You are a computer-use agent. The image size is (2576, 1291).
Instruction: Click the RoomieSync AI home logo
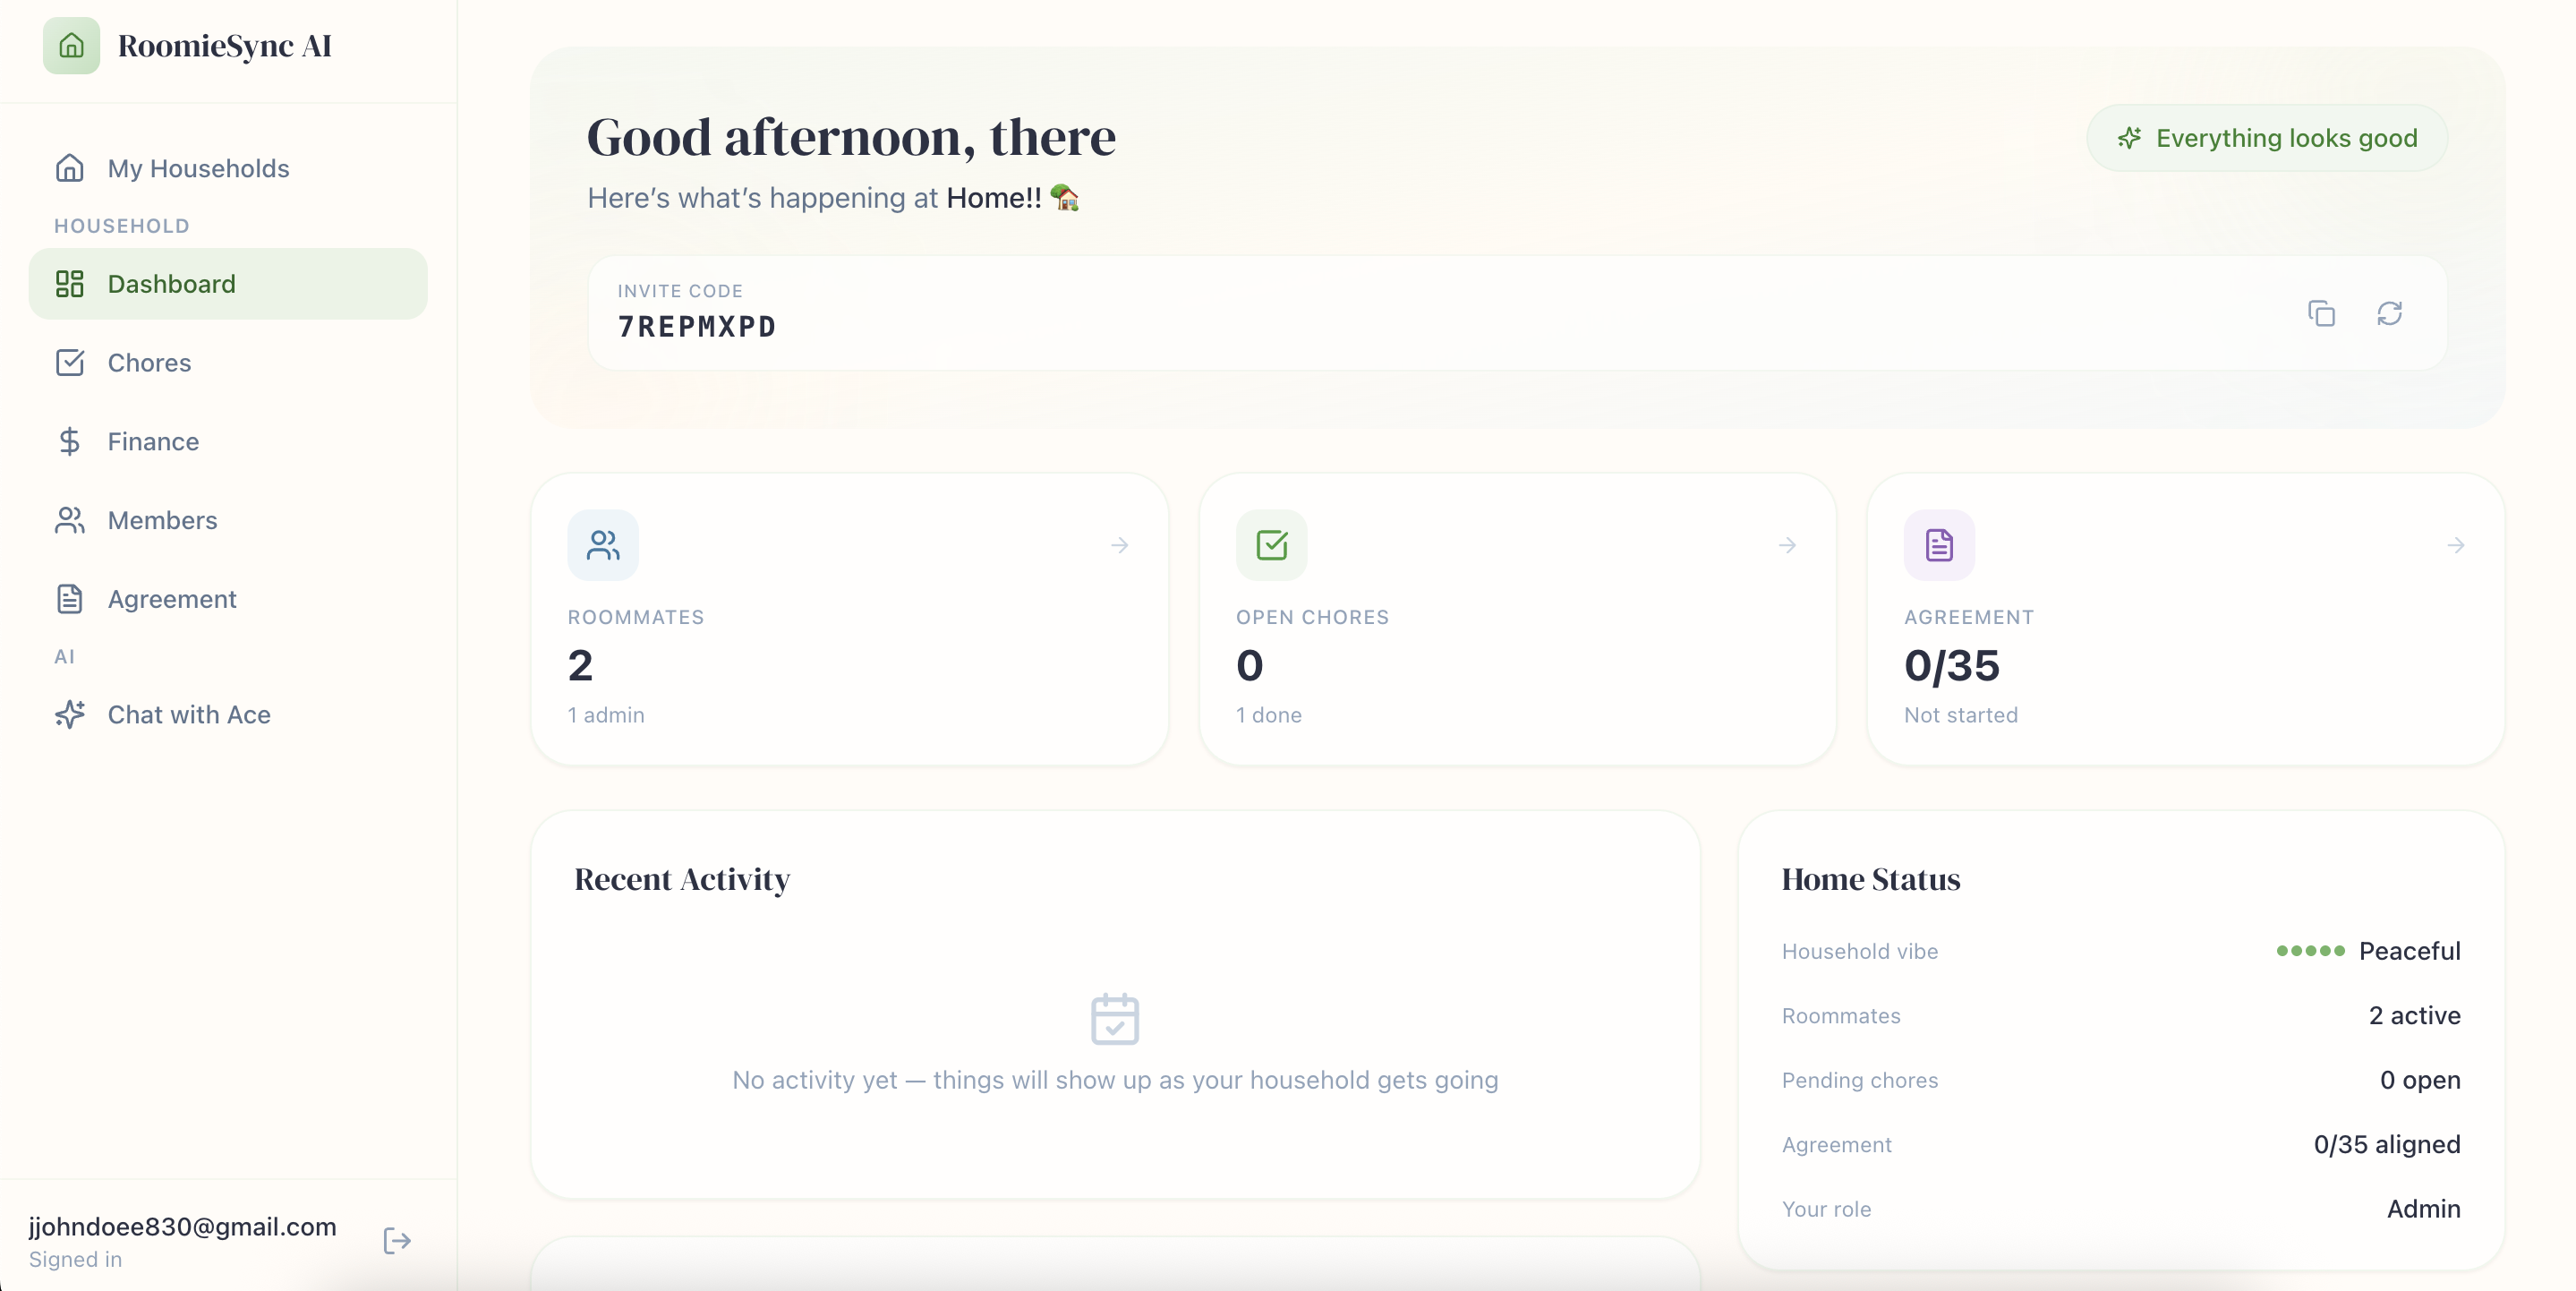point(71,46)
